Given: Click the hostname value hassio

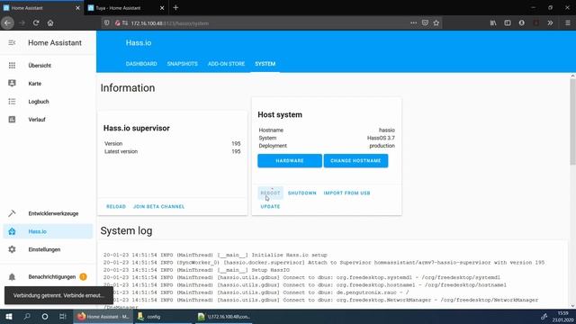Looking at the screenshot, I should click(387, 130).
